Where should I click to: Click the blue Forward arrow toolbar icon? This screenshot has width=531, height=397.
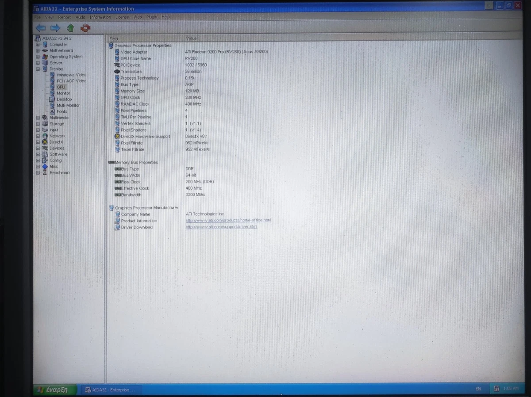[55, 28]
